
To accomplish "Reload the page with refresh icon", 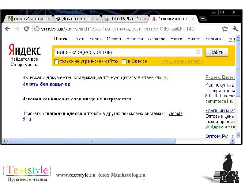I will pyautogui.click(x=27, y=29).
